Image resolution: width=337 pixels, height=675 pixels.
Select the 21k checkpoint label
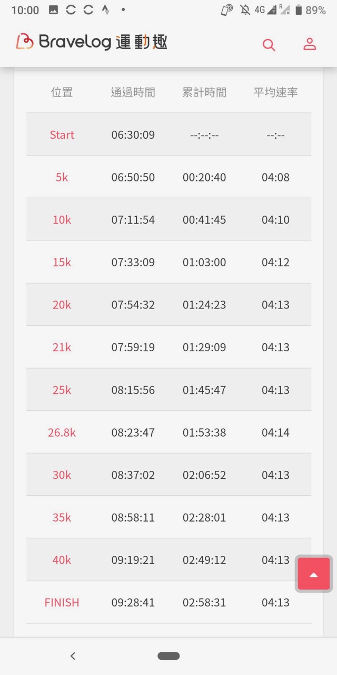62,348
